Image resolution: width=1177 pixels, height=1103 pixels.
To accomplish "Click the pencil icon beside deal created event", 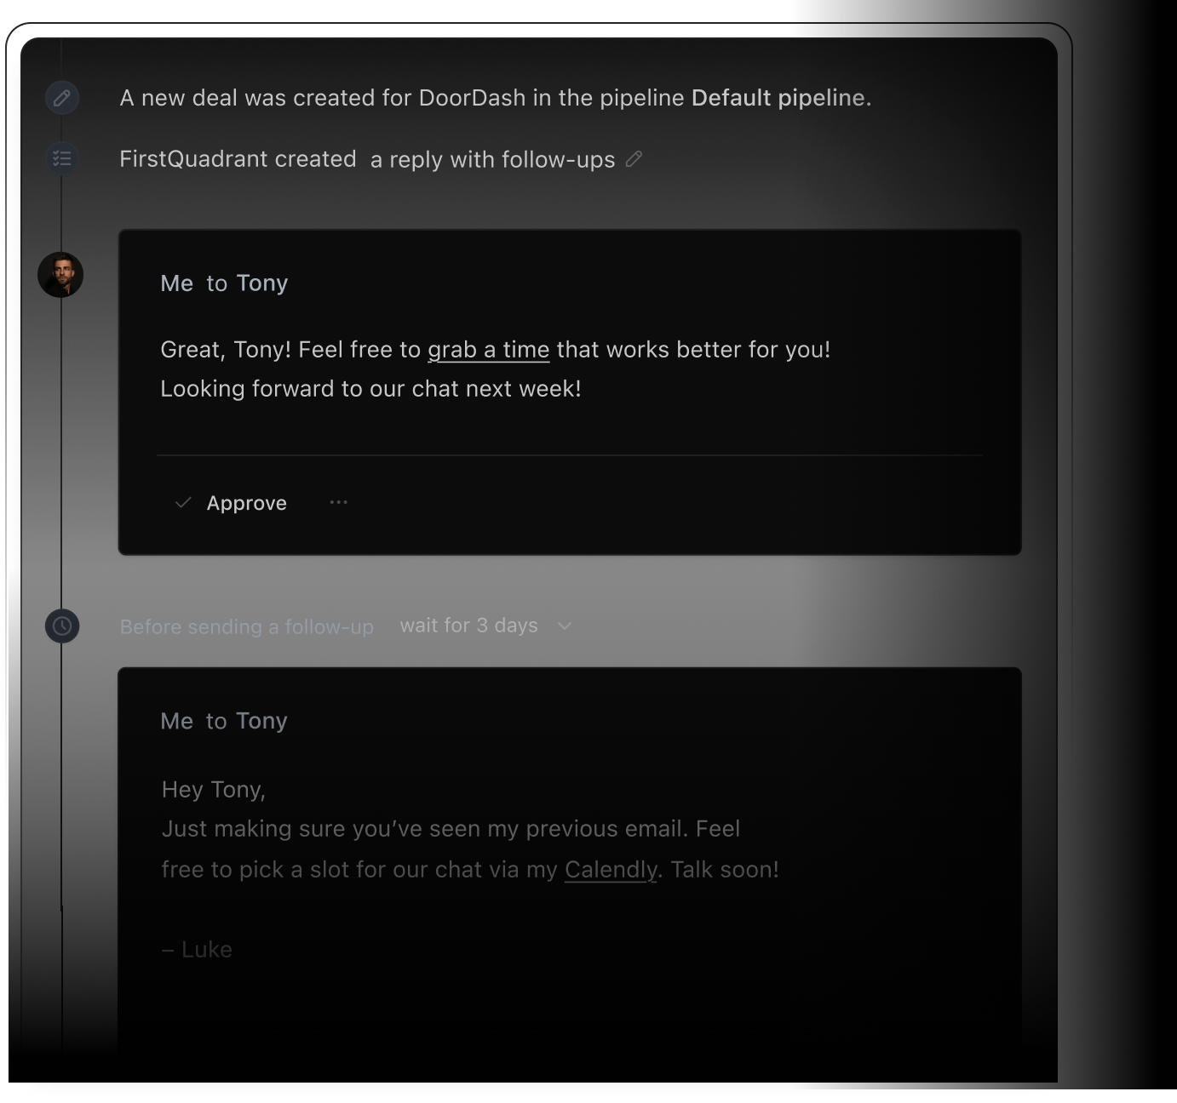I will pos(62,98).
